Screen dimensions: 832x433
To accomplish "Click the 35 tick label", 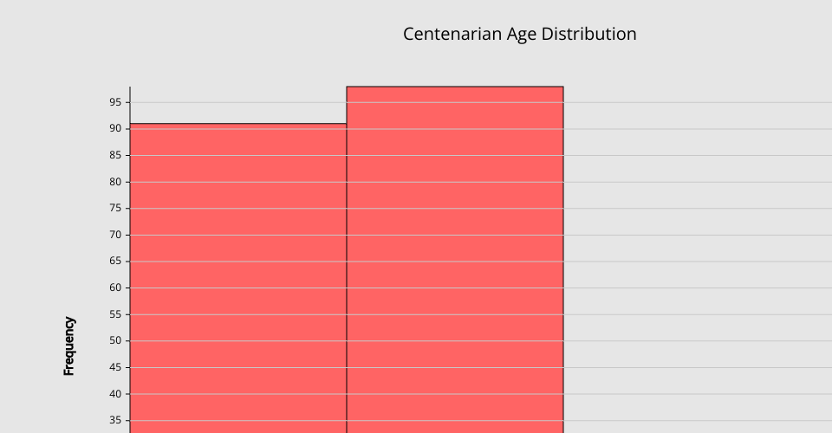I will 114,420.
